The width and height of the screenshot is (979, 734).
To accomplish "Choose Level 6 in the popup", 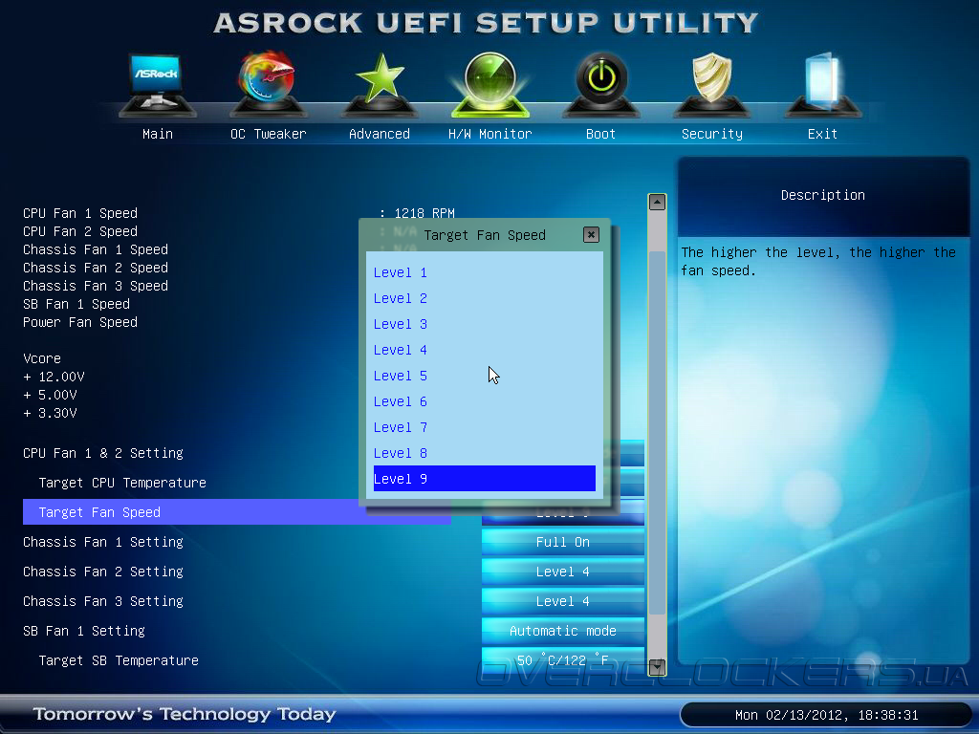I will [x=484, y=402].
